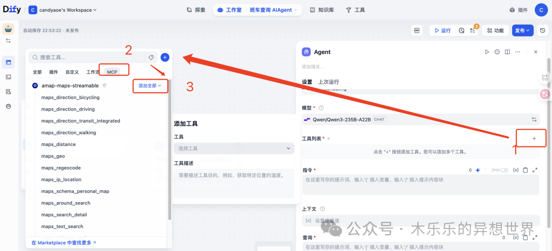Click the 指令 prompt text area

[421, 185]
